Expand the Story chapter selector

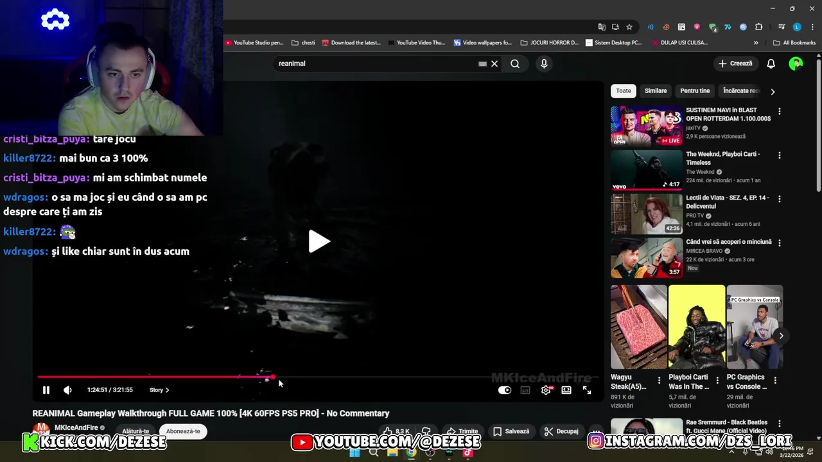[x=159, y=390]
